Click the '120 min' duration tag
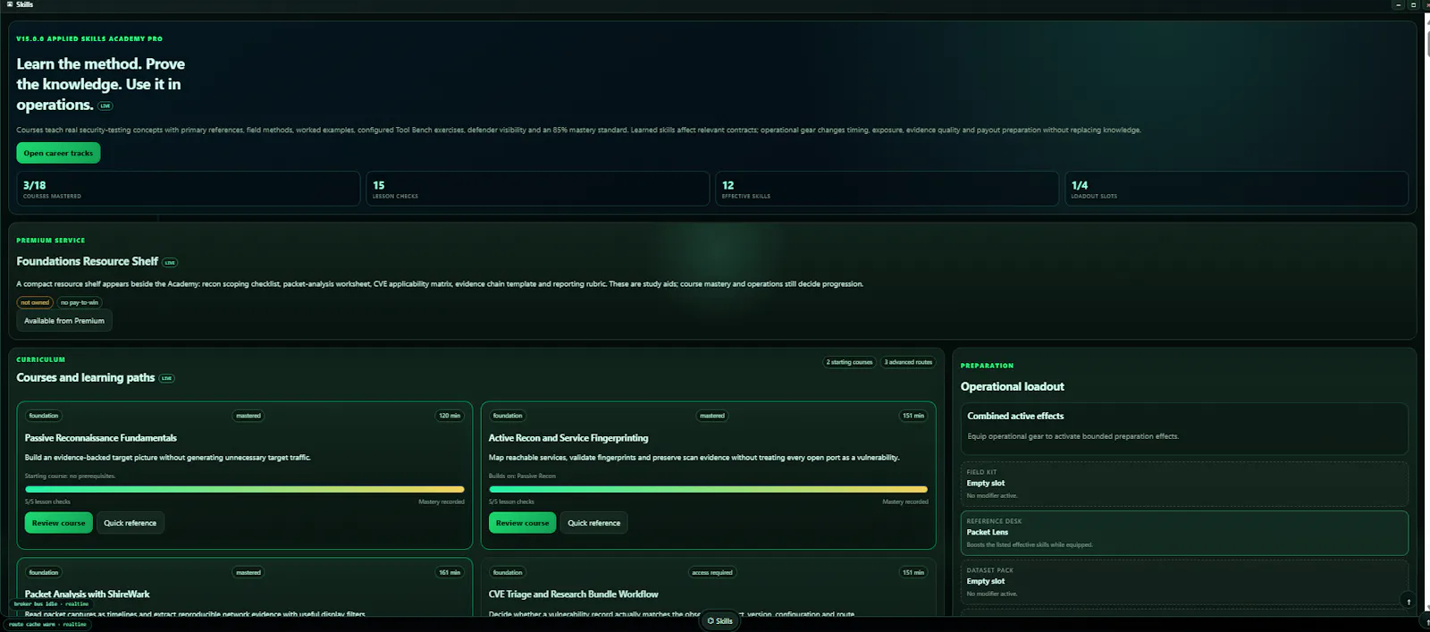 450,416
